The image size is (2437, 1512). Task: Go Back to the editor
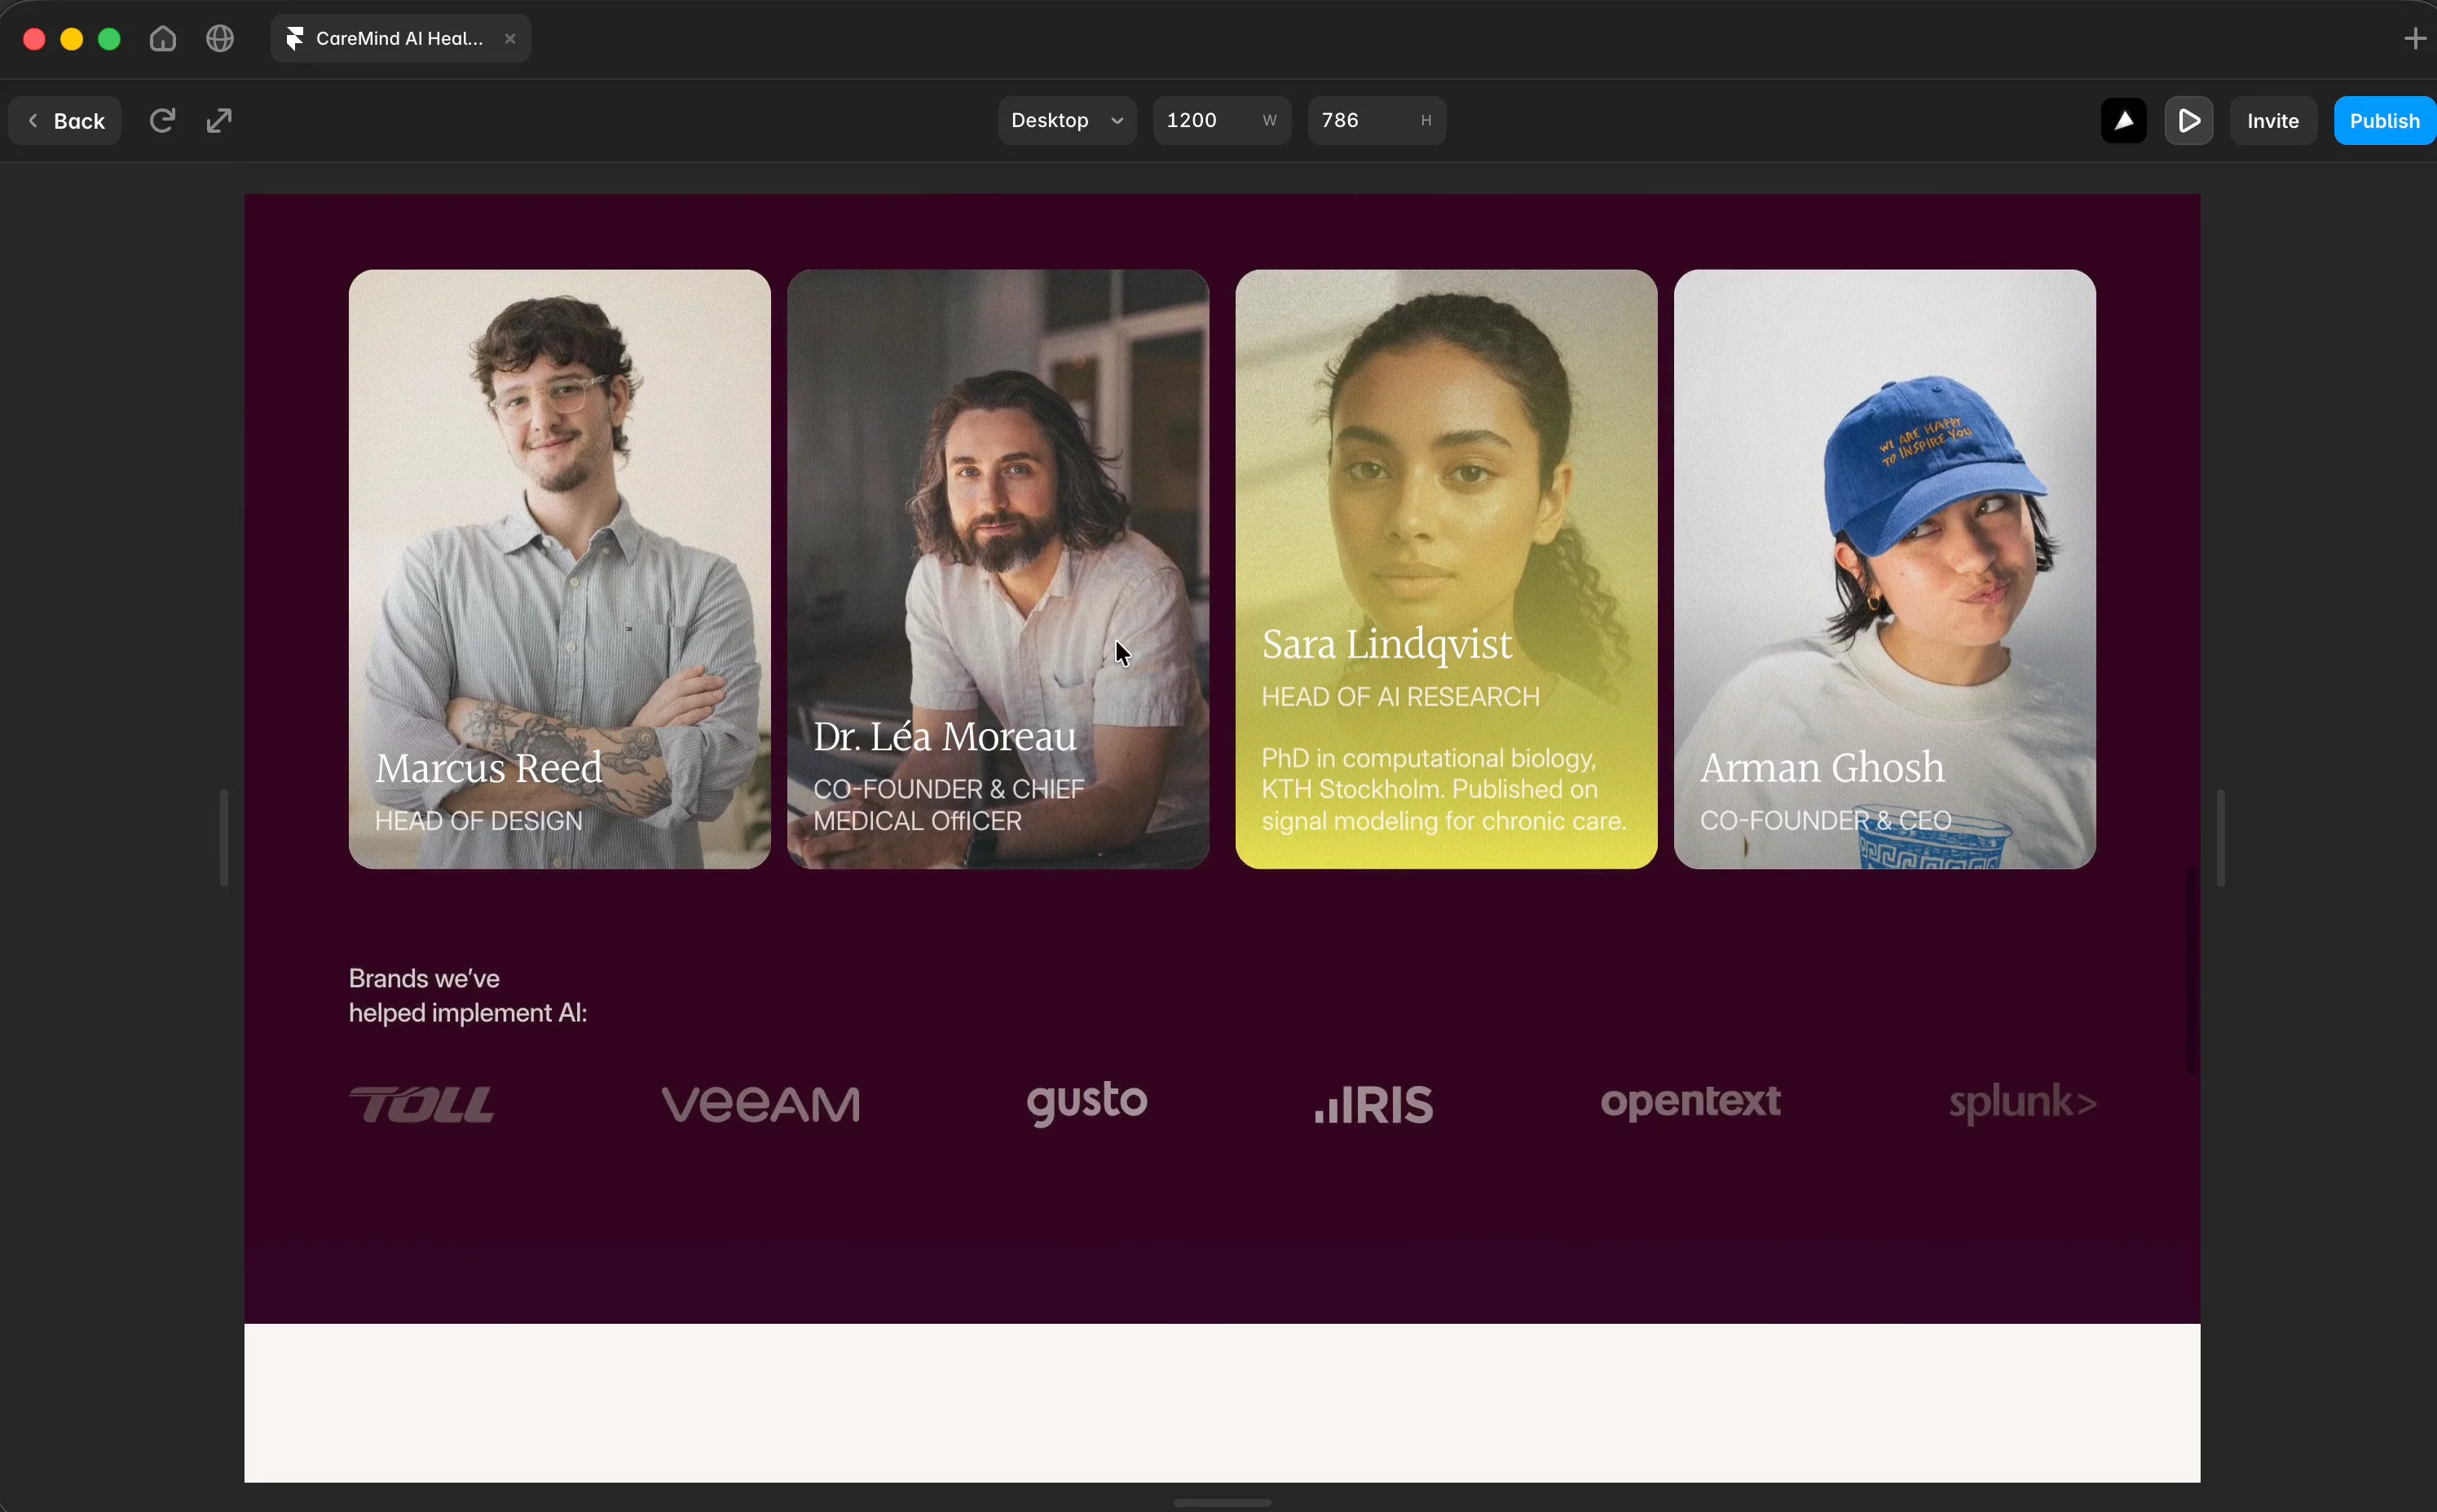65,121
